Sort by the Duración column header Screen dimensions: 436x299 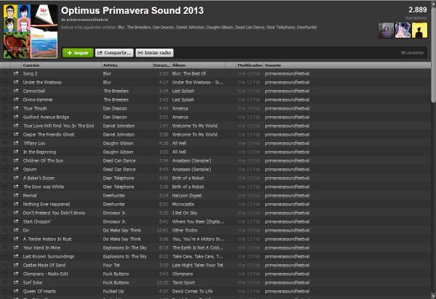tap(161, 65)
